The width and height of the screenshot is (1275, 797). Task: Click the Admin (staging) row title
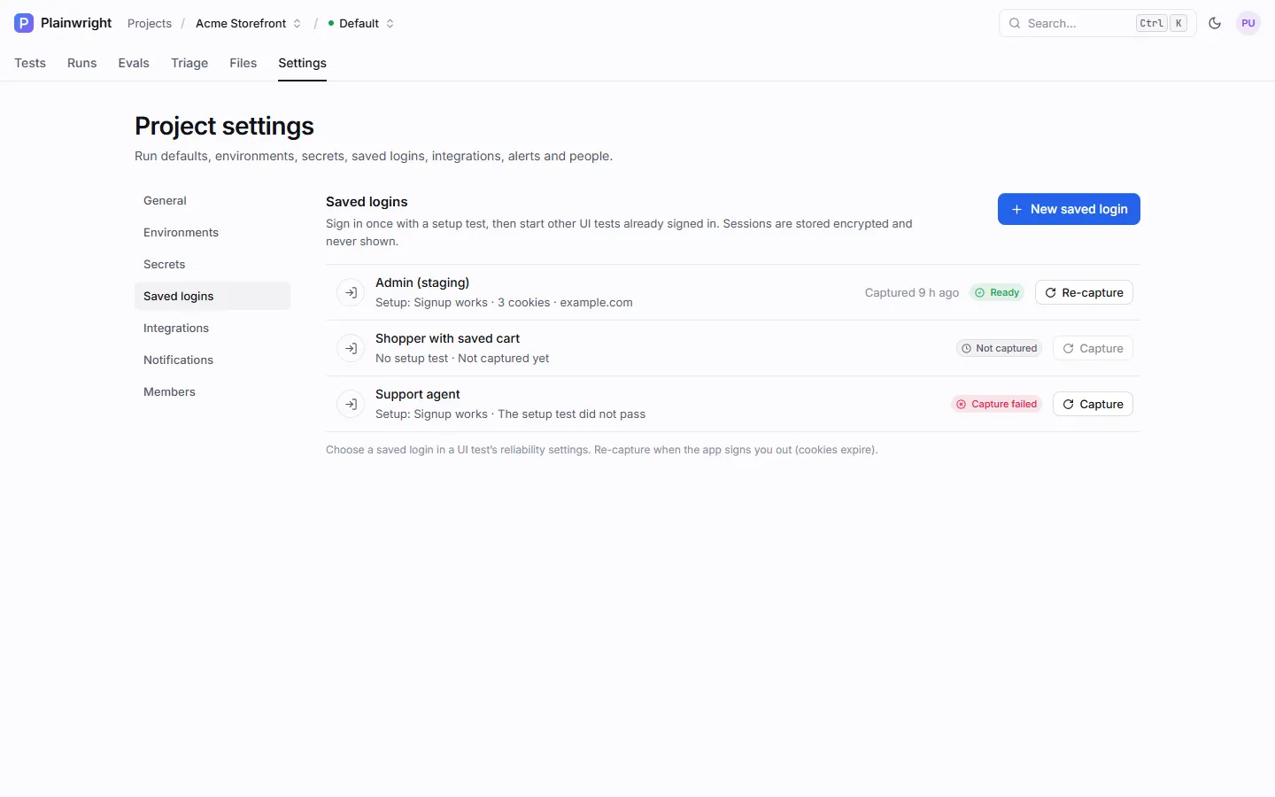tap(422, 282)
